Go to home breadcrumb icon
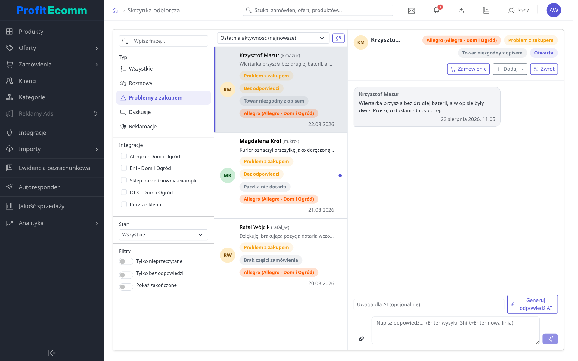Viewport: 578px width, 361px height. 115,11
